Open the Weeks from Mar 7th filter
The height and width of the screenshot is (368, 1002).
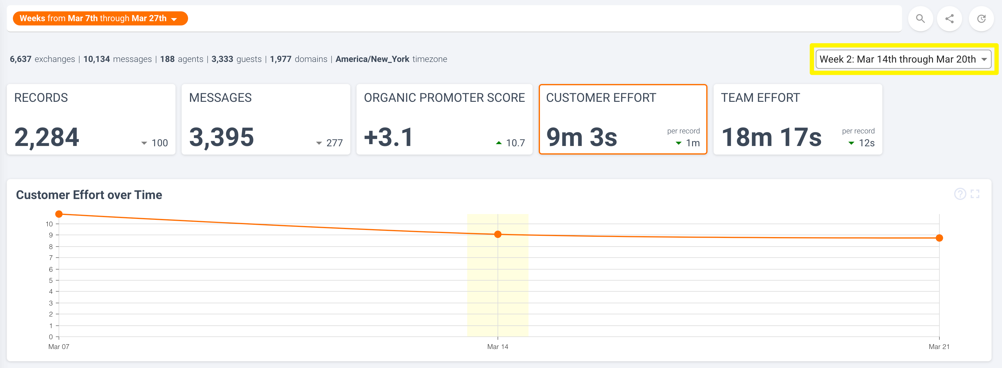(93, 18)
